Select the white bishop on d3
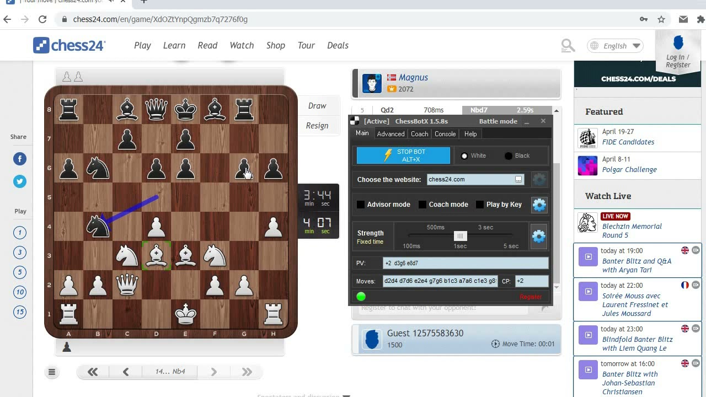The image size is (706, 397). (x=157, y=256)
